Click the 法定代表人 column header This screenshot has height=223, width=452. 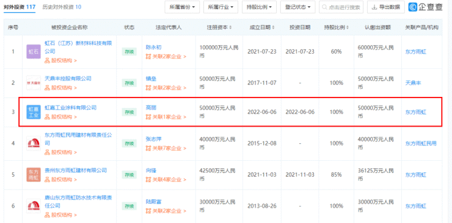pyautogui.click(x=169, y=27)
